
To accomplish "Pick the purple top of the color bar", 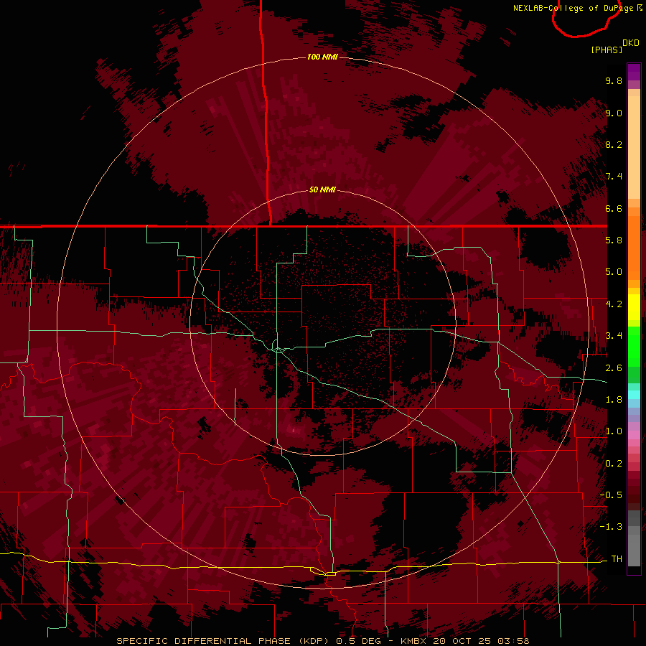I will point(634,72).
